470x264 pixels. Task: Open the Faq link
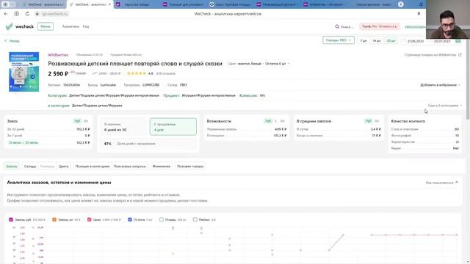[x=86, y=26]
